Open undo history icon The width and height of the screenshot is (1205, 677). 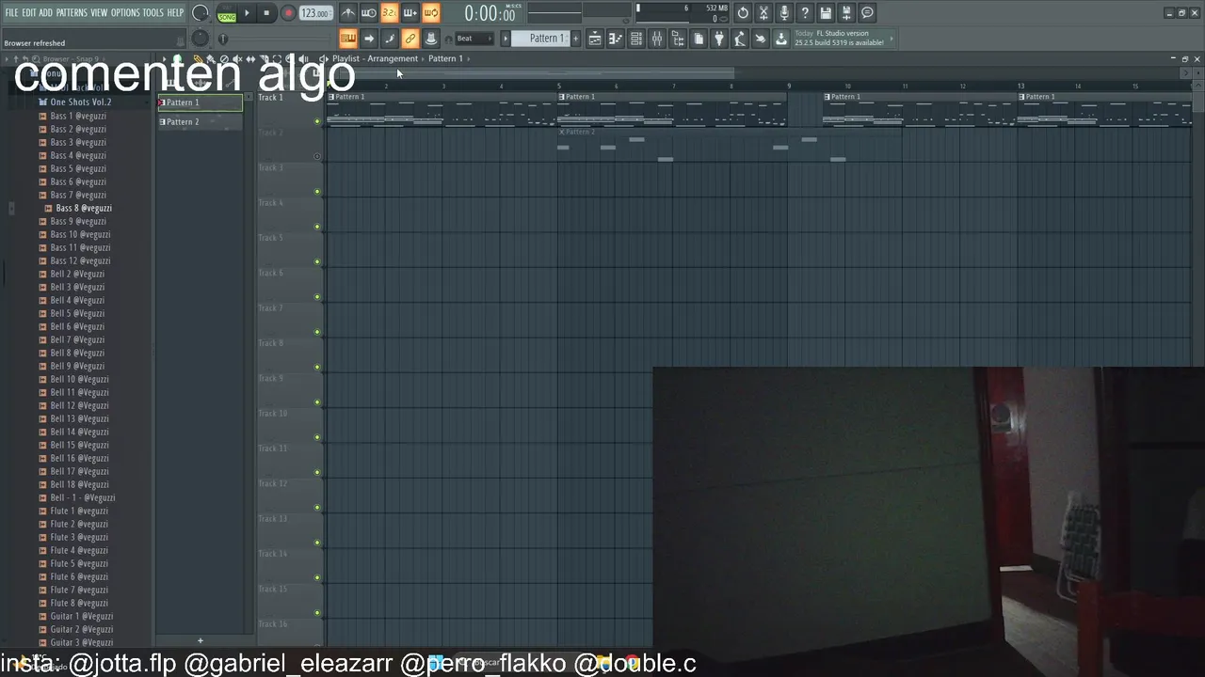[x=743, y=13]
